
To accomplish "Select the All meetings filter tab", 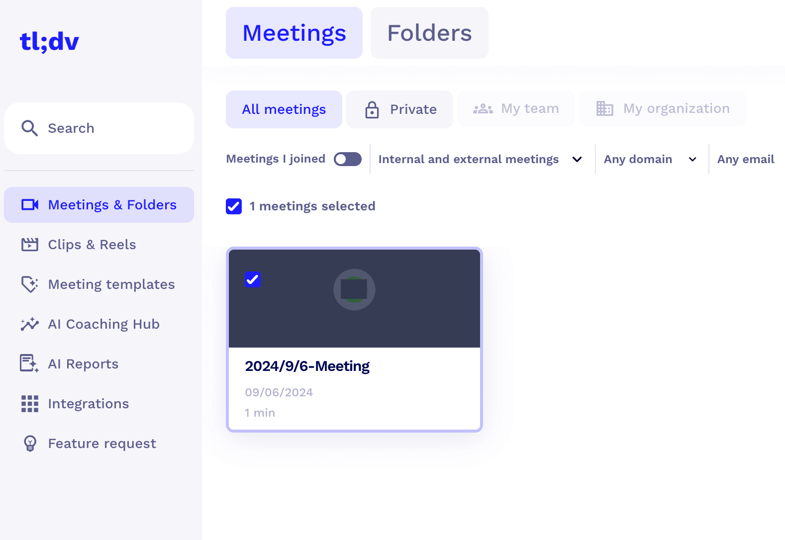I will (284, 109).
